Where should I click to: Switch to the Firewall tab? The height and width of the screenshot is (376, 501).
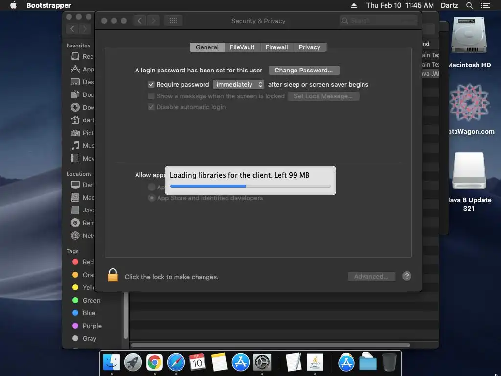(x=277, y=47)
